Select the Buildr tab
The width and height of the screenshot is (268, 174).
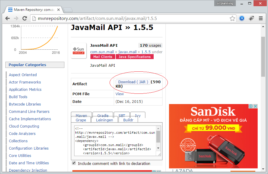coord(128,120)
